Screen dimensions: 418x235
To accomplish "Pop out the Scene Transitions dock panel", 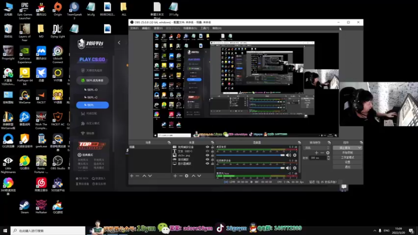I will [x=329, y=143].
